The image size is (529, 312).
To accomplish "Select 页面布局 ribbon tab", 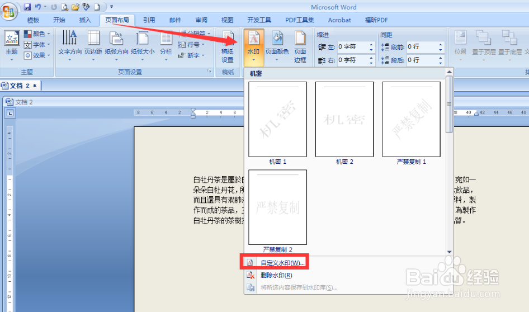I will [117, 20].
